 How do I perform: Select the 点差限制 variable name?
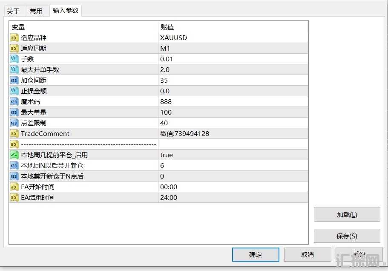click(33, 123)
